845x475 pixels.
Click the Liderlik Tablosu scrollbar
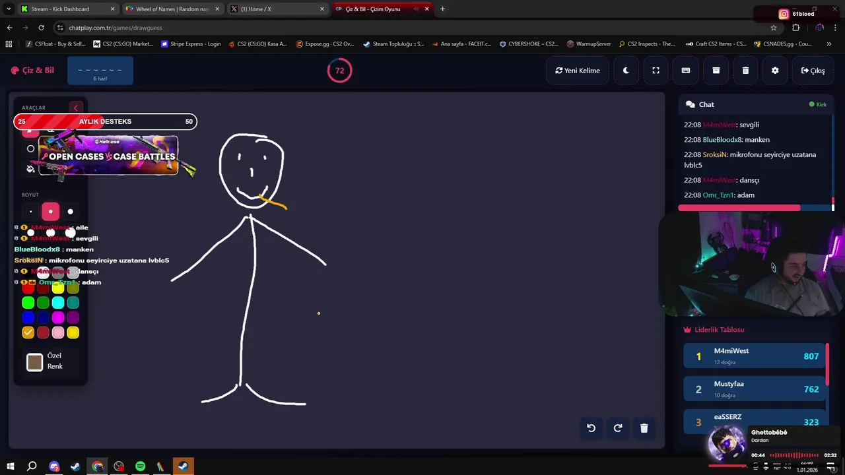pyautogui.click(x=827, y=365)
